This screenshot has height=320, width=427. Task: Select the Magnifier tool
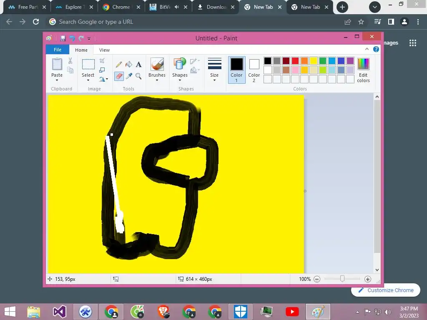click(x=138, y=76)
